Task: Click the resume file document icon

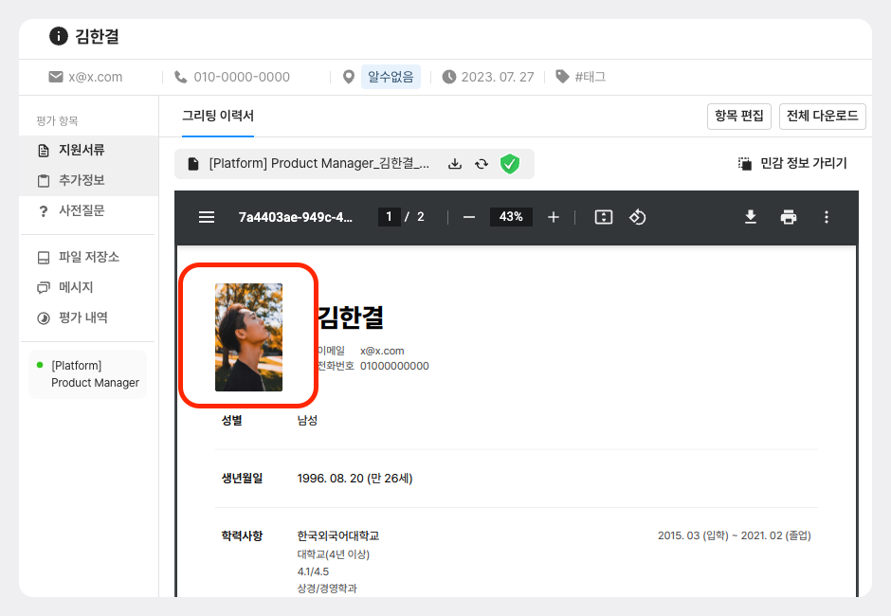Action: [x=193, y=164]
